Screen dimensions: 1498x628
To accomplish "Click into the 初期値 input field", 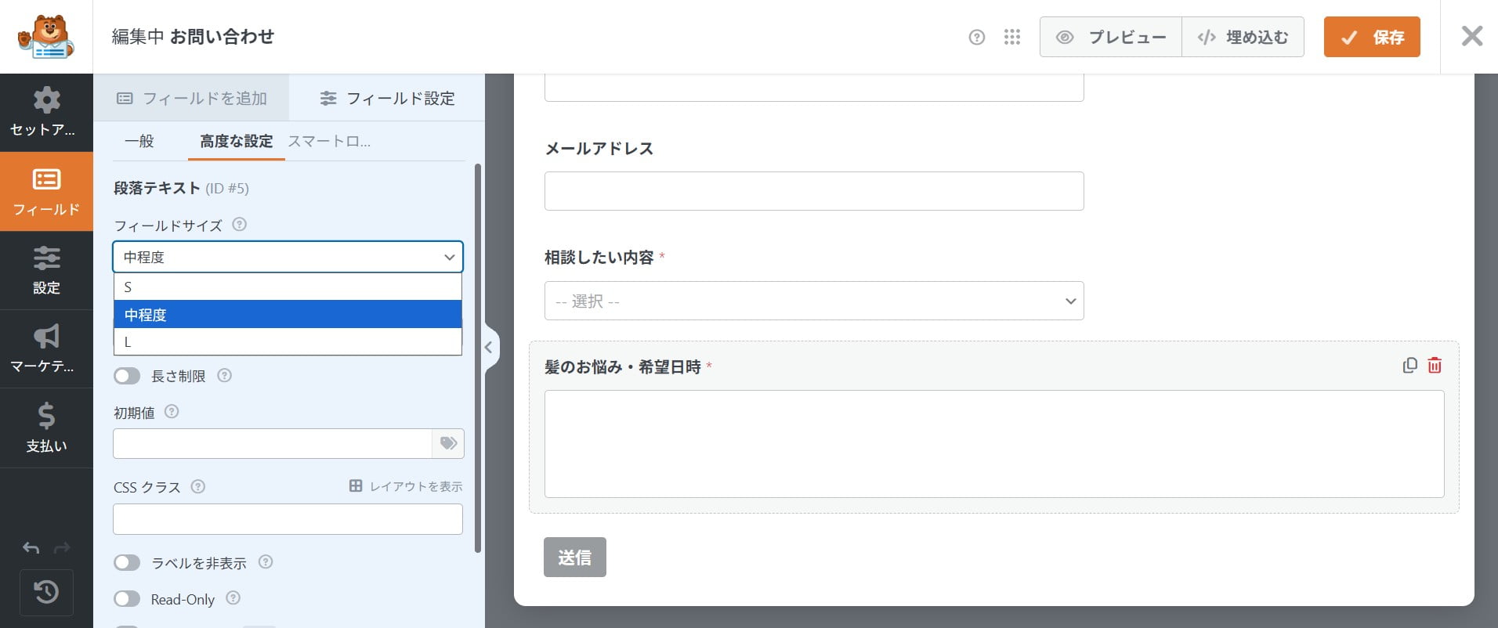I will click(x=273, y=443).
